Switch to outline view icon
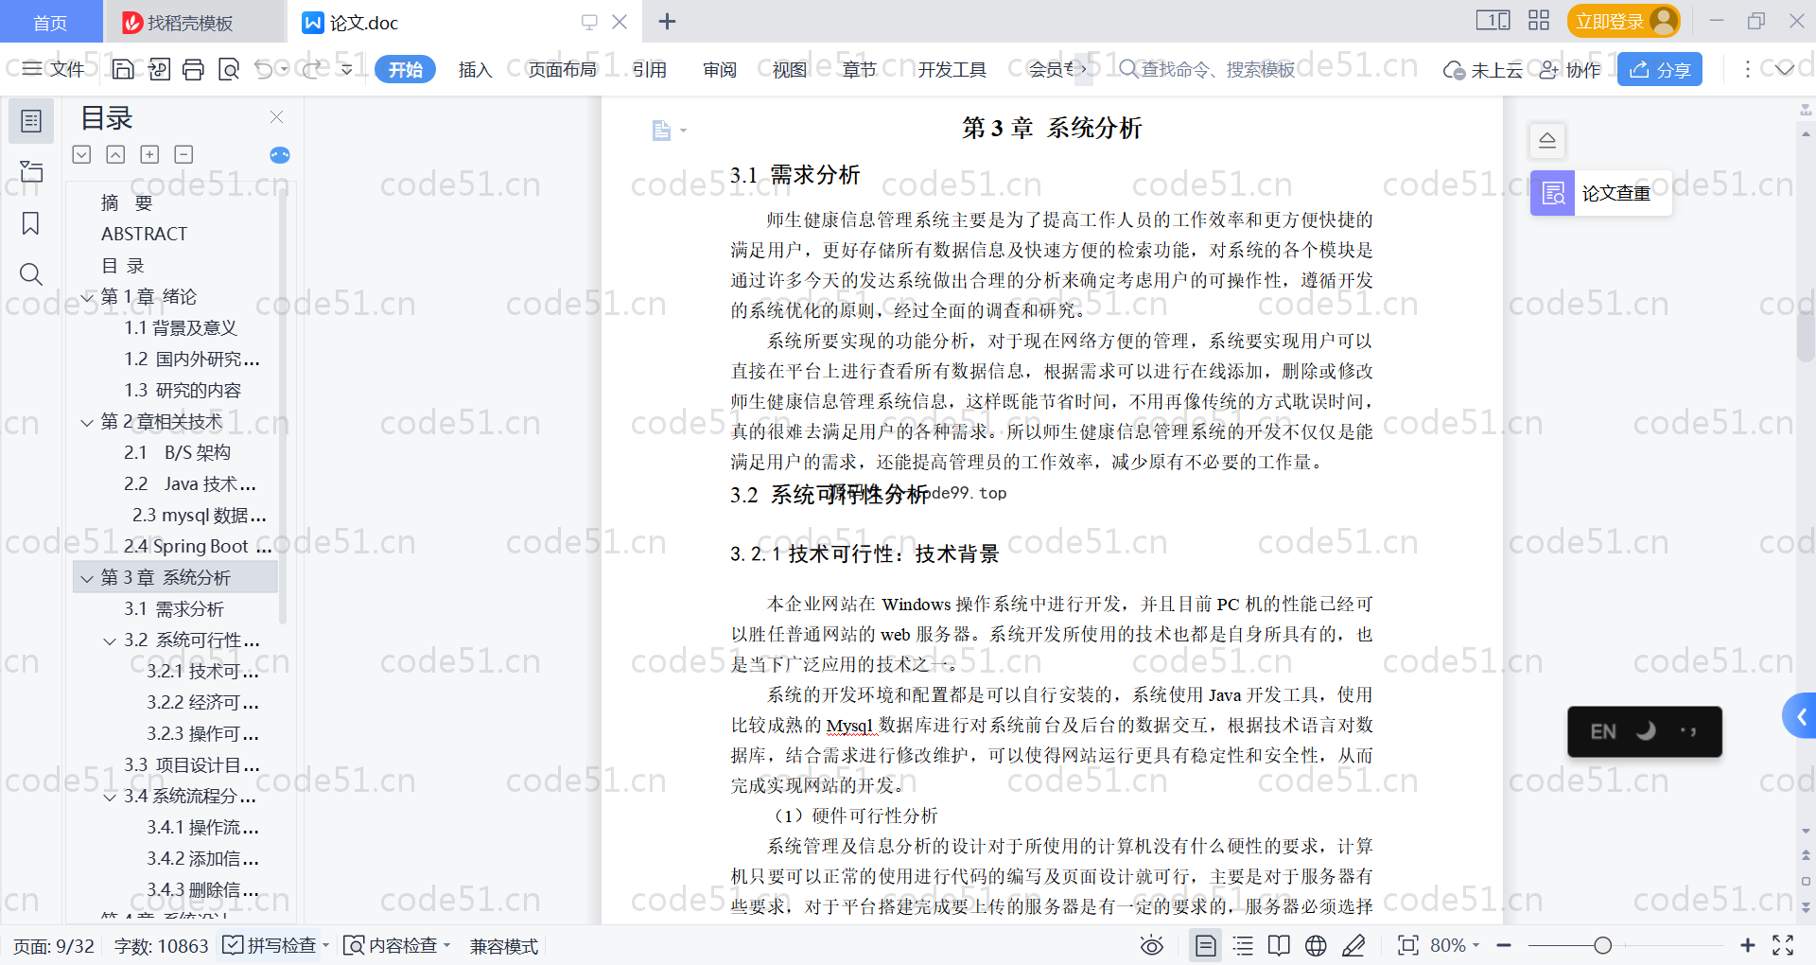 pos(1243,945)
